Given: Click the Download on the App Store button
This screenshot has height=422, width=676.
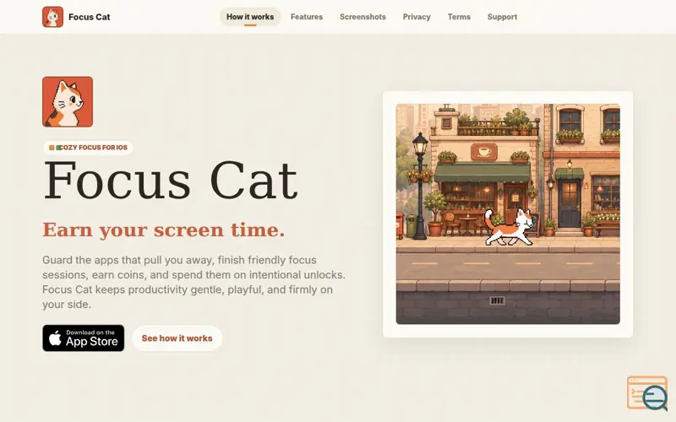Looking at the screenshot, I should point(83,338).
